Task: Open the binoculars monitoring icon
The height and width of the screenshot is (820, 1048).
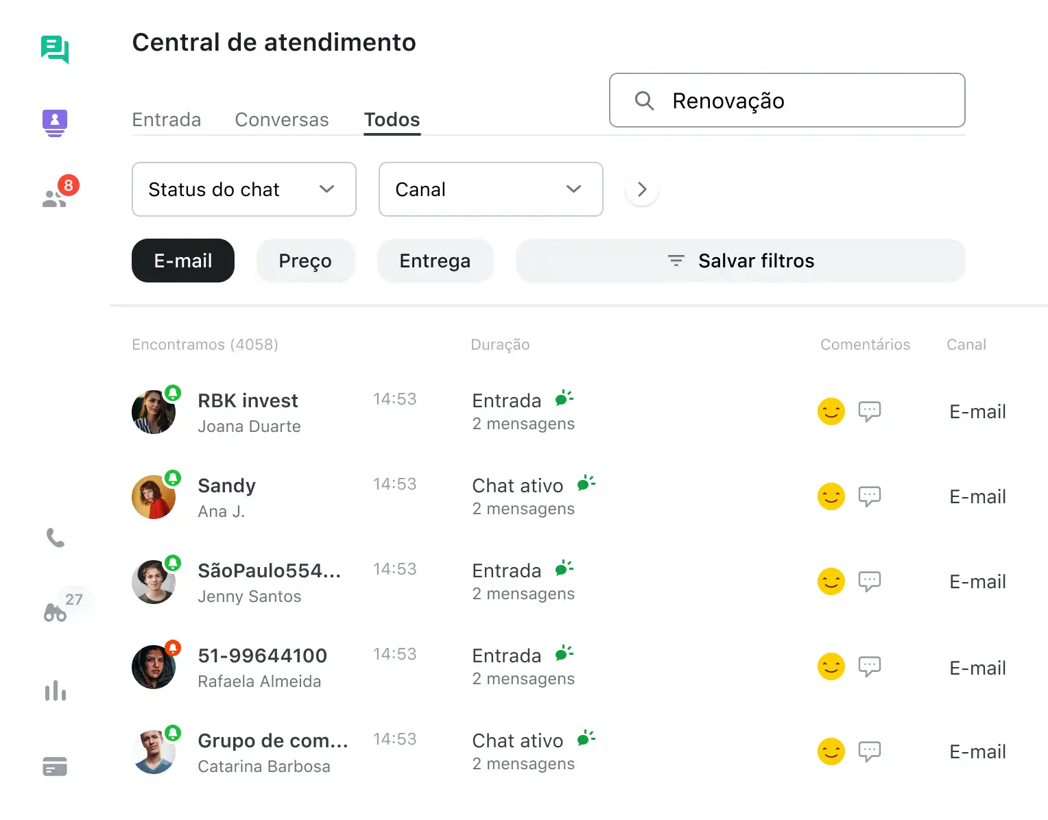Action: pos(56,612)
